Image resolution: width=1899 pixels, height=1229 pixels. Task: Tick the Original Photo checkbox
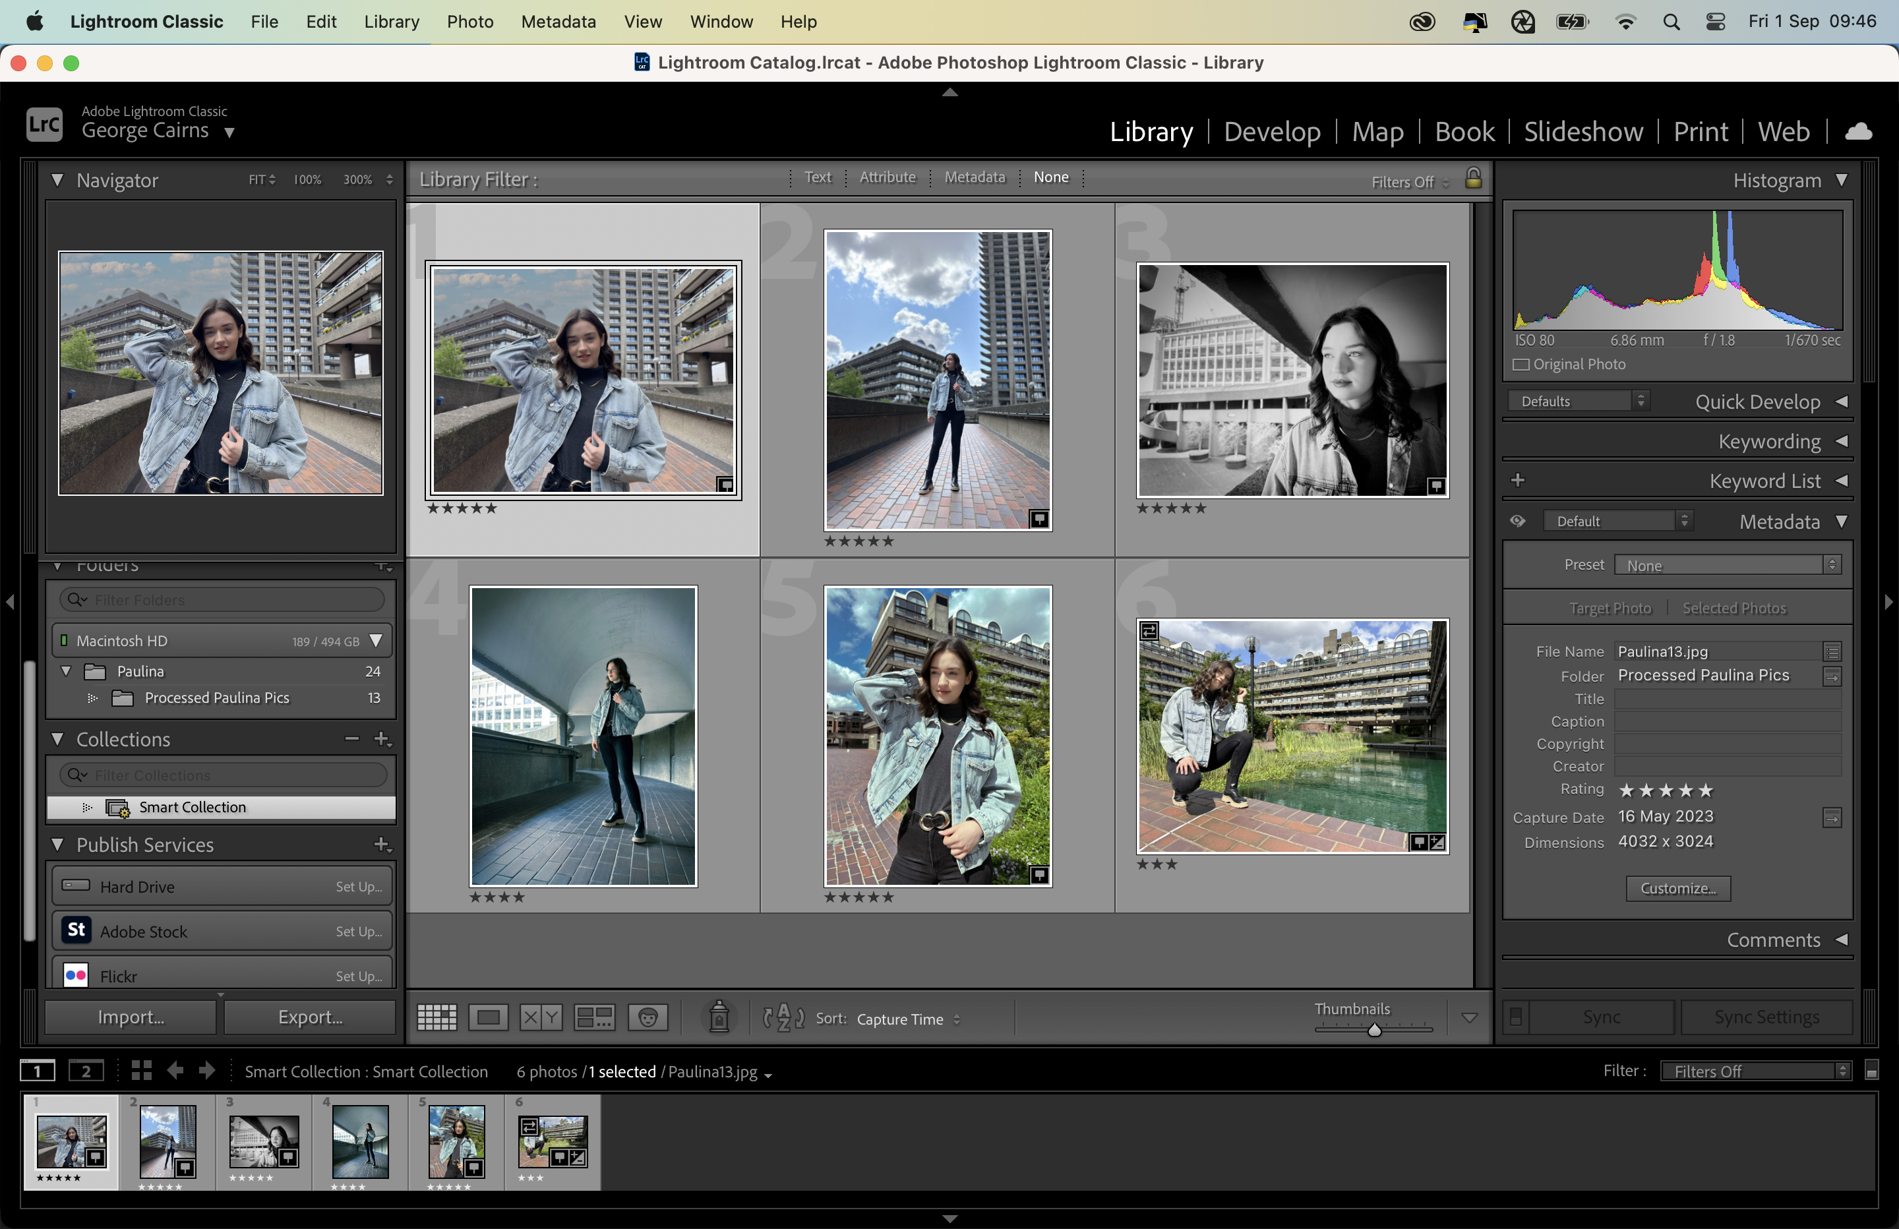[x=1521, y=365]
